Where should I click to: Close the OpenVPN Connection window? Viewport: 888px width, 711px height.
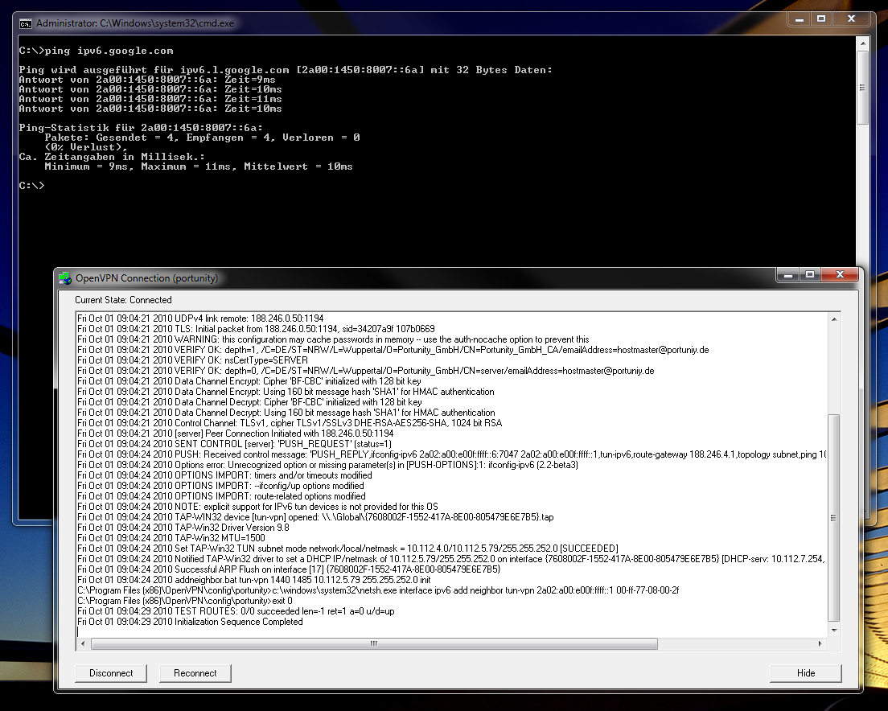pyautogui.click(x=841, y=275)
